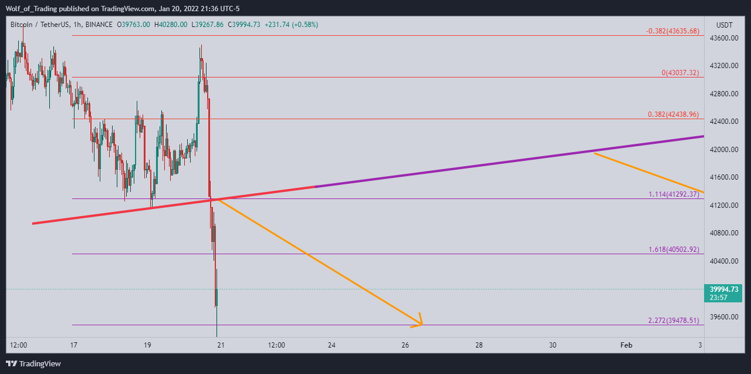Click the 42400.00 price axis label

pos(723,122)
